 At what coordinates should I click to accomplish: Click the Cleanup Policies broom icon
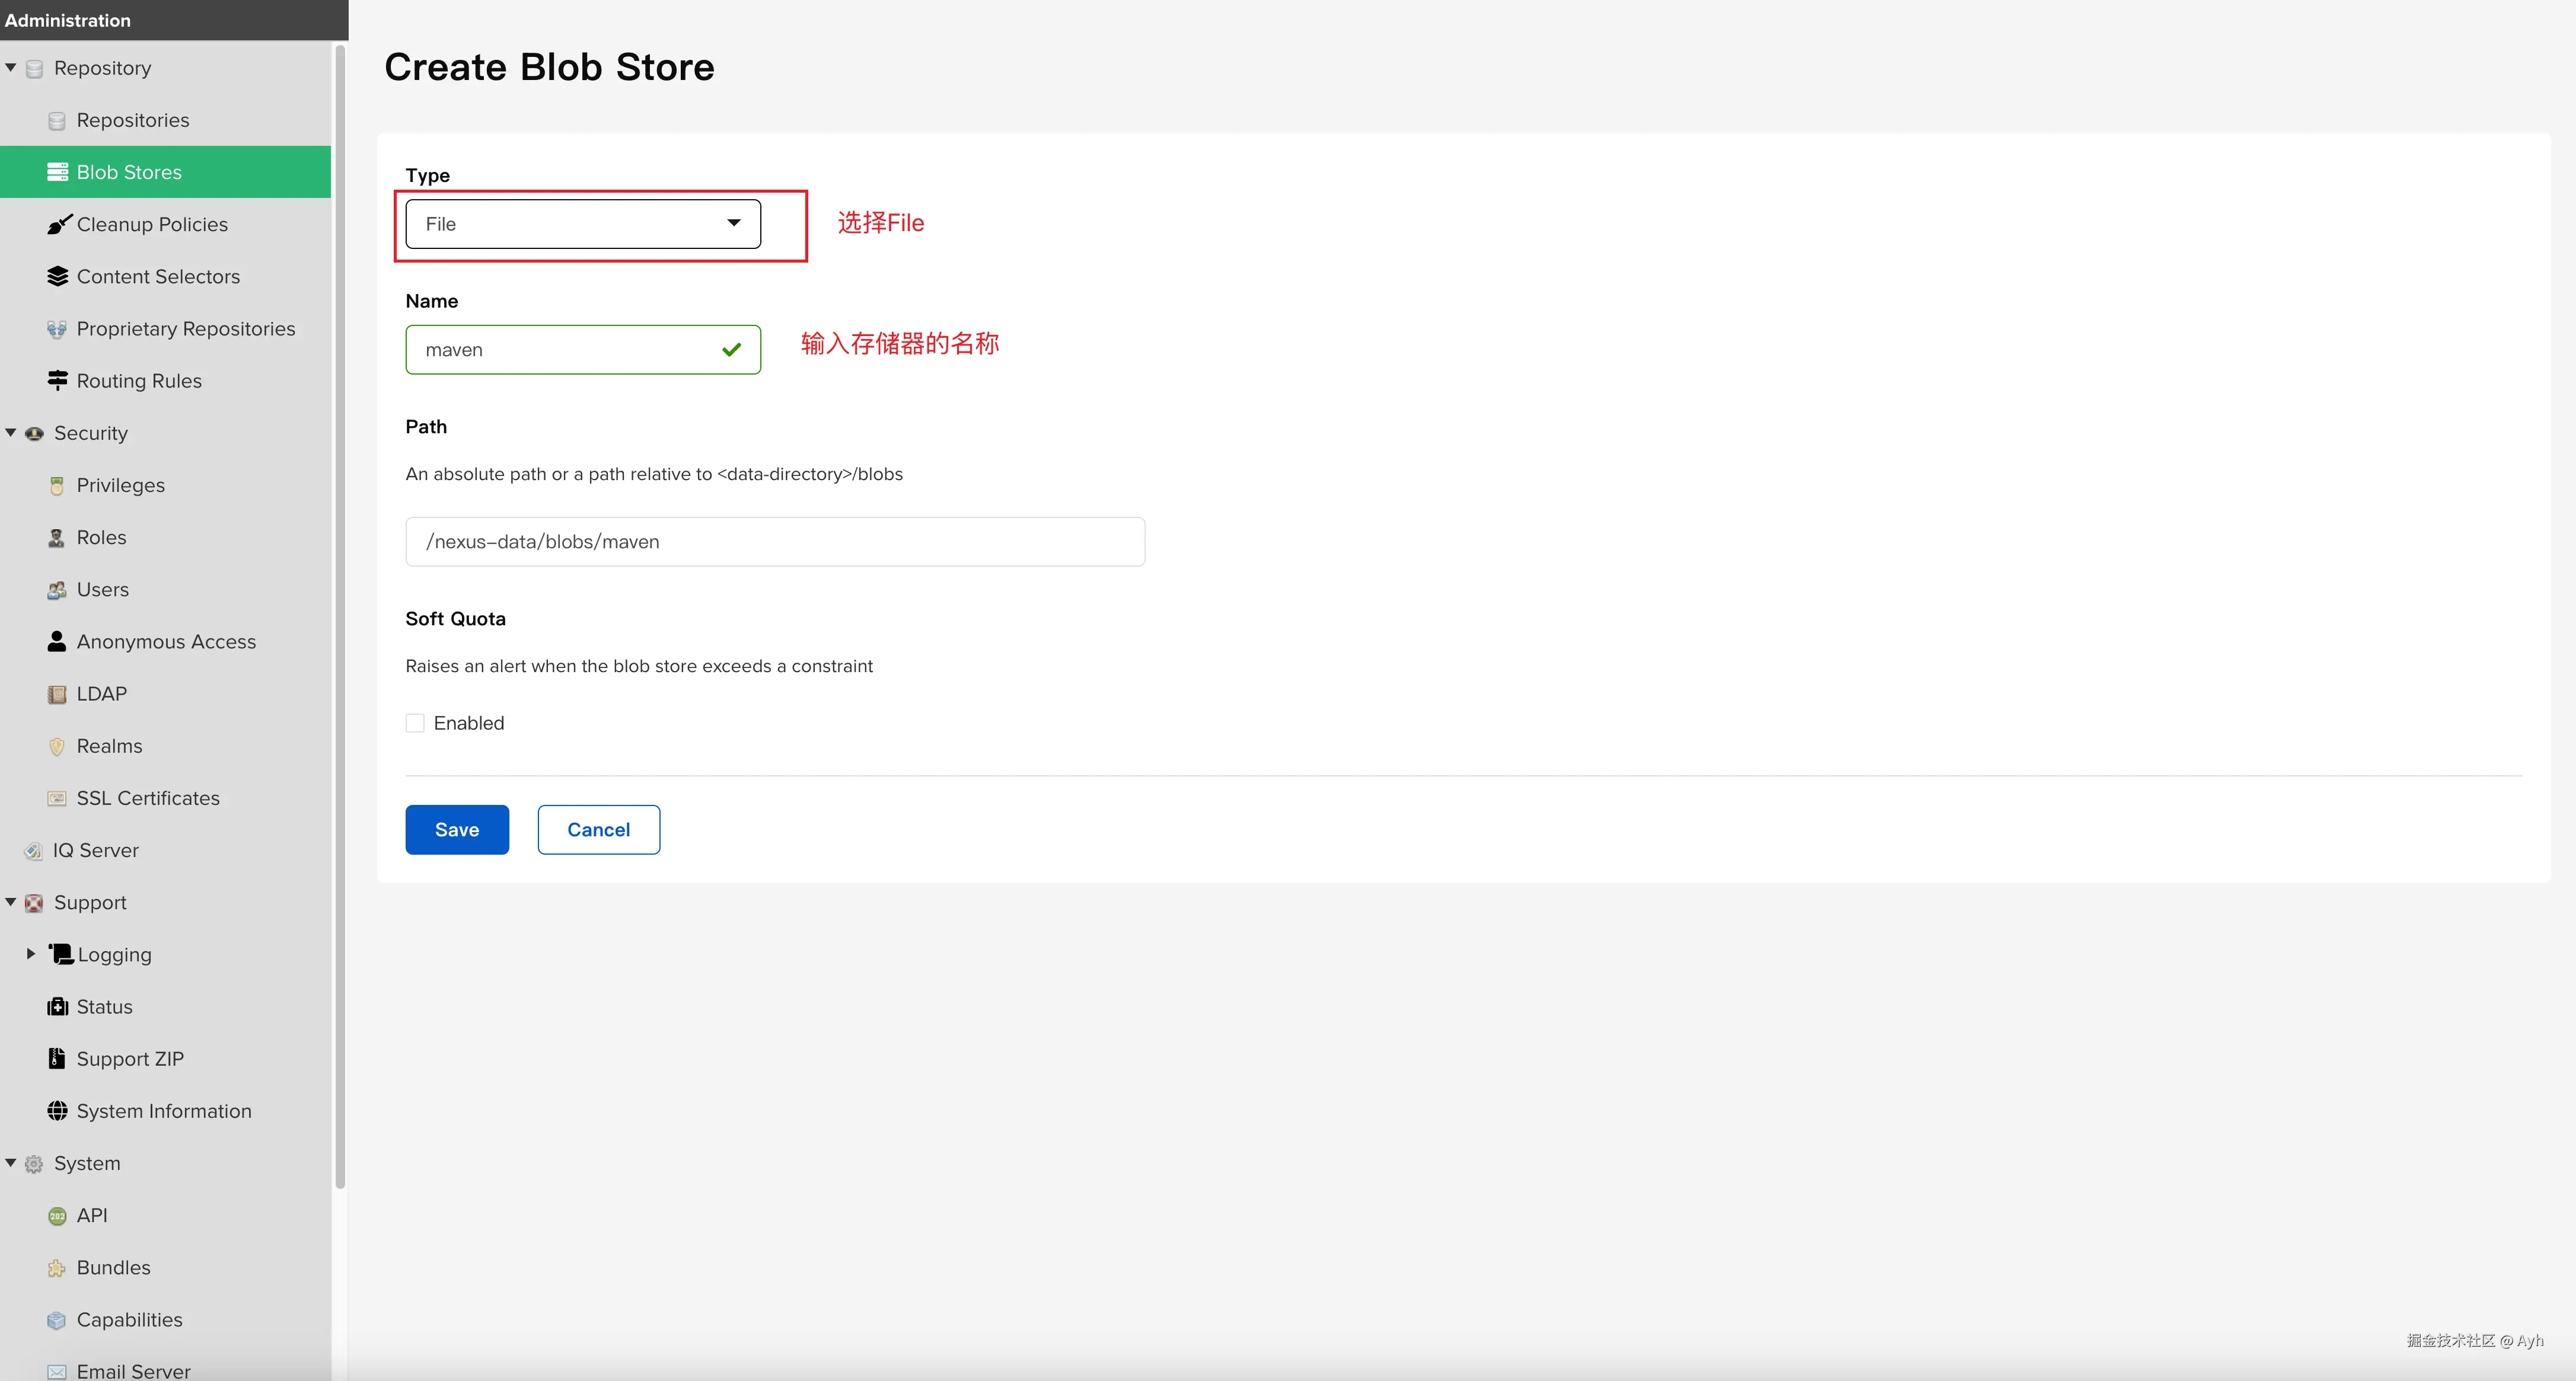(58, 225)
